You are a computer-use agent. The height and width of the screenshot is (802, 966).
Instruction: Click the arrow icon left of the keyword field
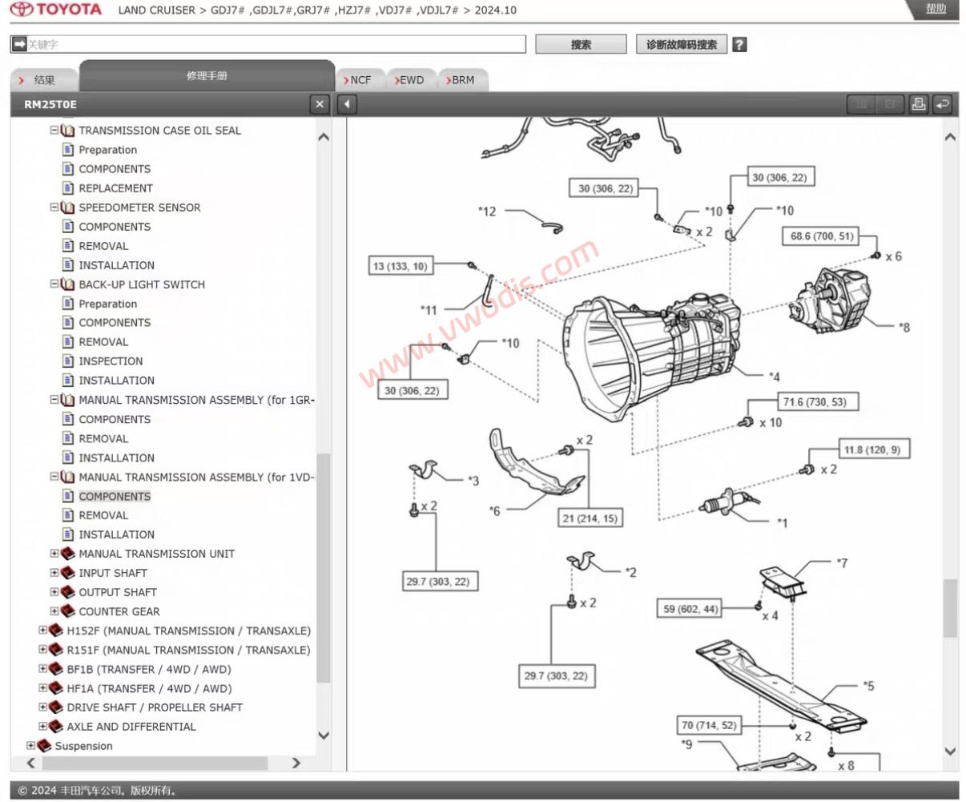18,44
